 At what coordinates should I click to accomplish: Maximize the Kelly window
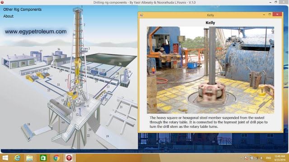(270, 14)
